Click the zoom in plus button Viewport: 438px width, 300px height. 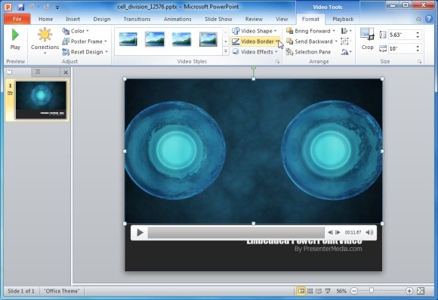[x=409, y=291]
